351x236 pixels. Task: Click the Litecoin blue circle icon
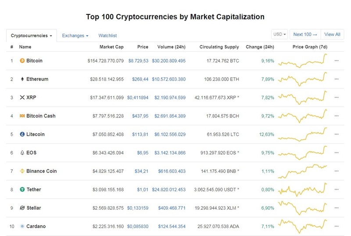pyautogui.click(x=22, y=134)
